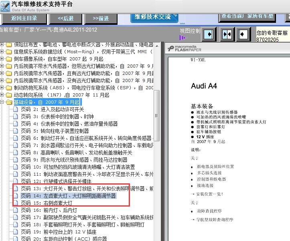This screenshot has width=290, height=241.
Task: Open 页码 7: 刮水器间歇运行开关 page
Action: (x=87, y=145)
